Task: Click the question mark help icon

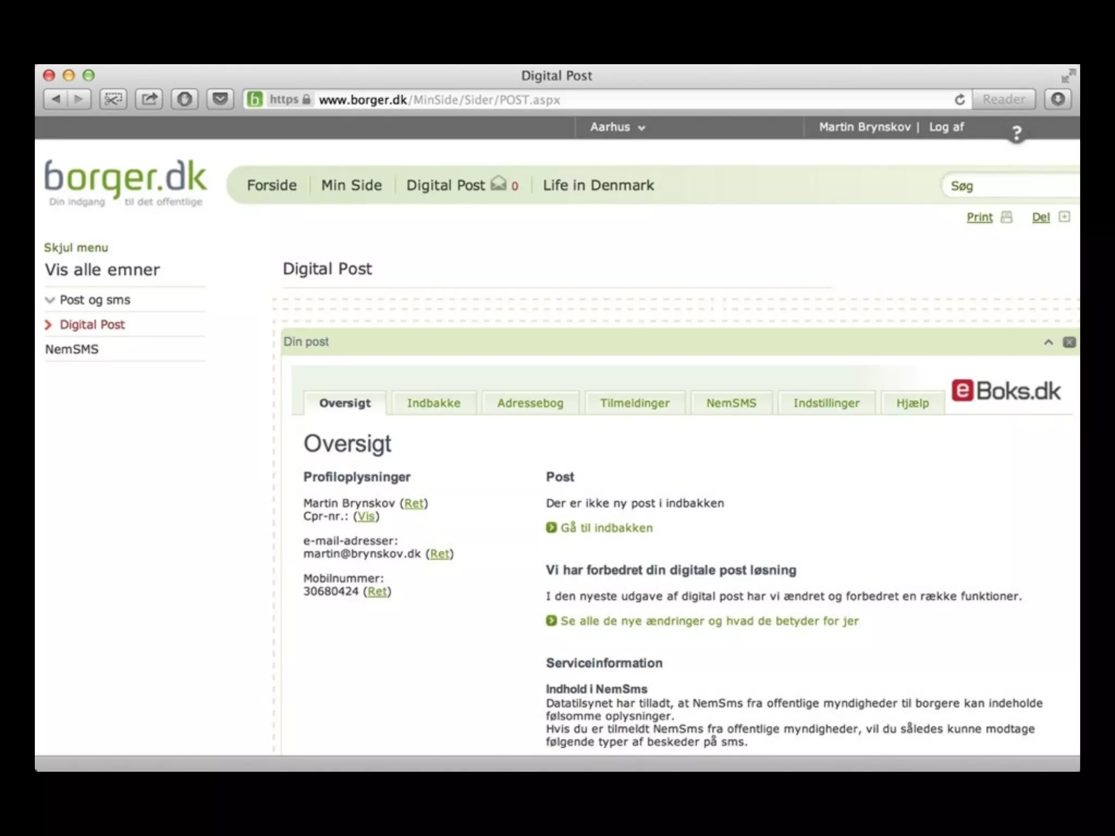Action: pyautogui.click(x=1016, y=133)
